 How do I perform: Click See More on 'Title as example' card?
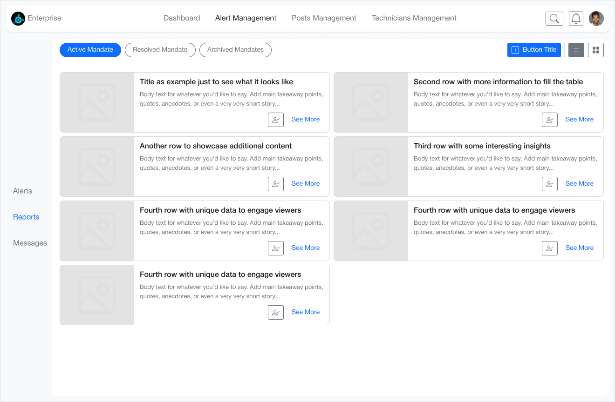point(306,120)
